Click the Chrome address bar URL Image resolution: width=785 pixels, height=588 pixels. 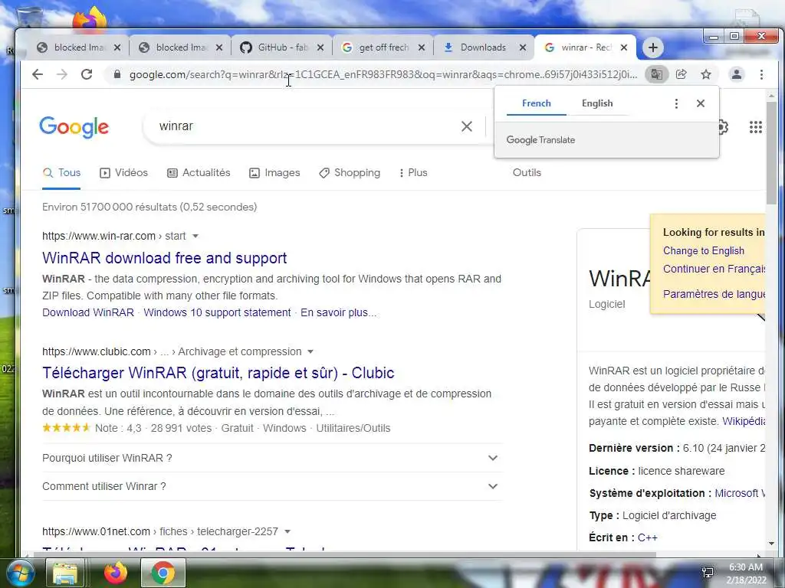coord(383,74)
